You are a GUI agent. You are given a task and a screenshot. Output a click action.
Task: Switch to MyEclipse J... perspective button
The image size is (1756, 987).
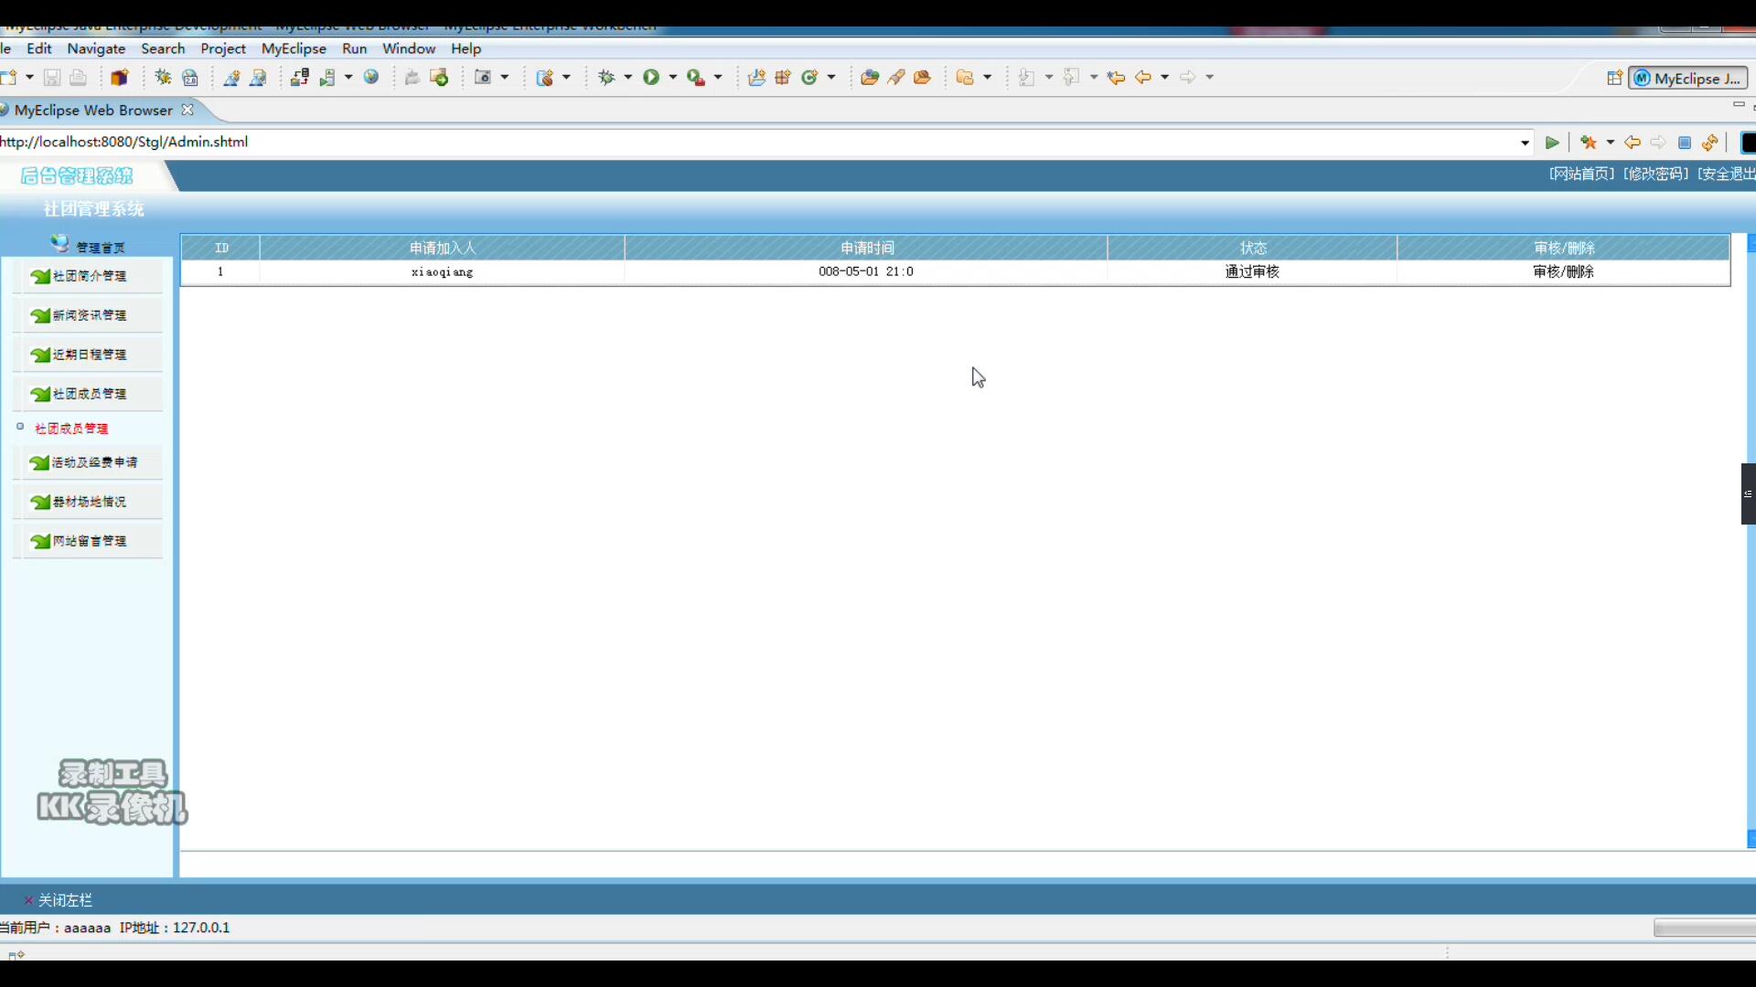tap(1687, 79)
